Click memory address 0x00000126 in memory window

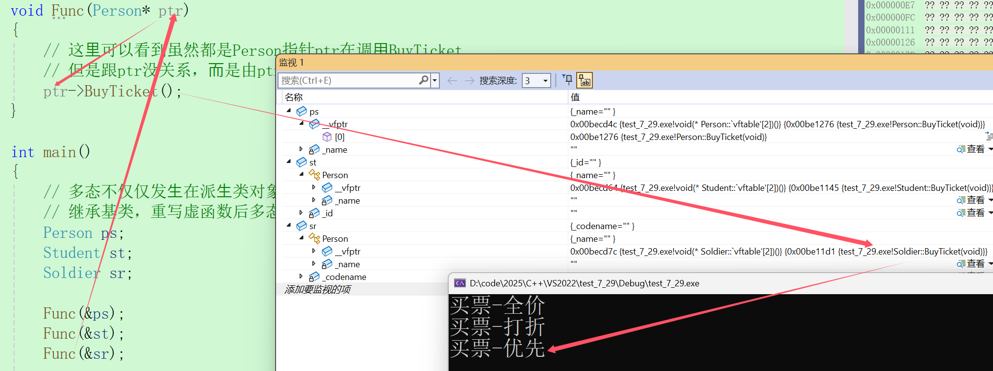[890, 42]
